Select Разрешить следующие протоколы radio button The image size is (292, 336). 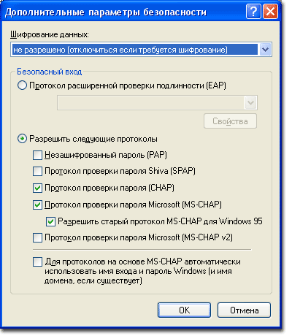(22, 139)
